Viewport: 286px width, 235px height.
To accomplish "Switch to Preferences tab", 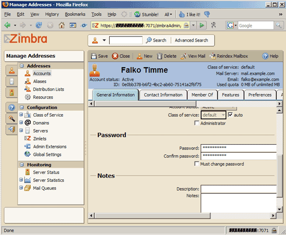I will click(259, 95).
